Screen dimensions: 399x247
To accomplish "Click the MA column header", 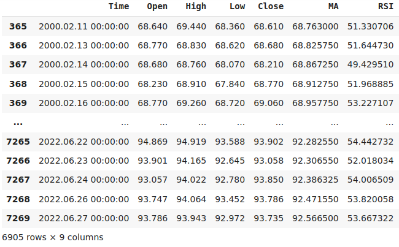I will [333, 6].
